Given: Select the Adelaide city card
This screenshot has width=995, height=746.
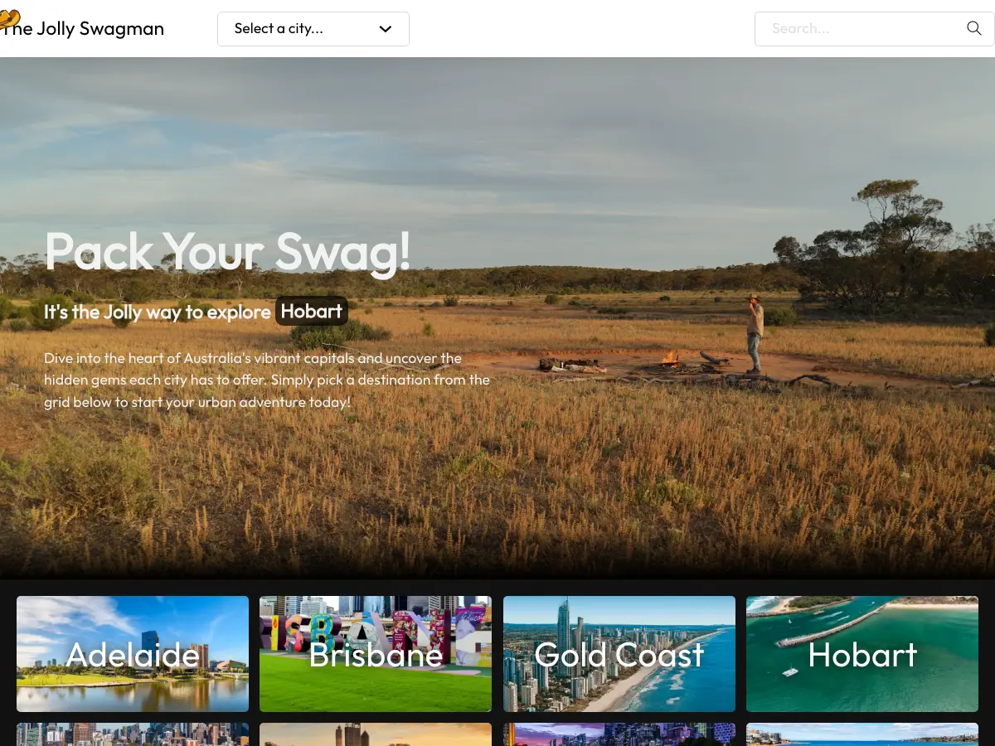Looking at the screenshot, I should [x=133, y=654].
